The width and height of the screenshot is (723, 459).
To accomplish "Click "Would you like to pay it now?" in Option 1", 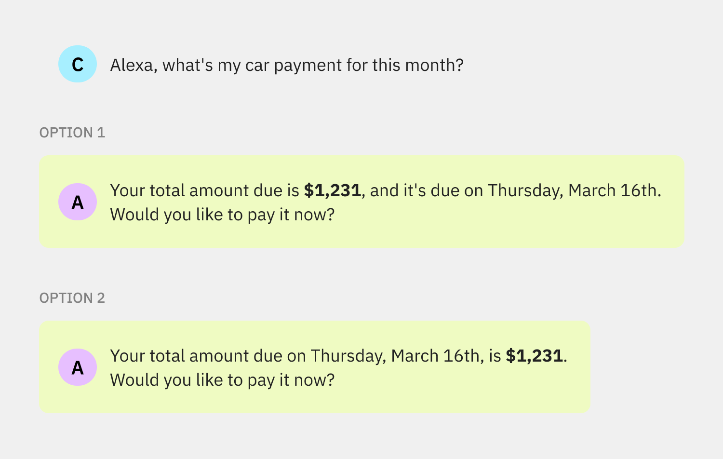I will click(222, 215).
